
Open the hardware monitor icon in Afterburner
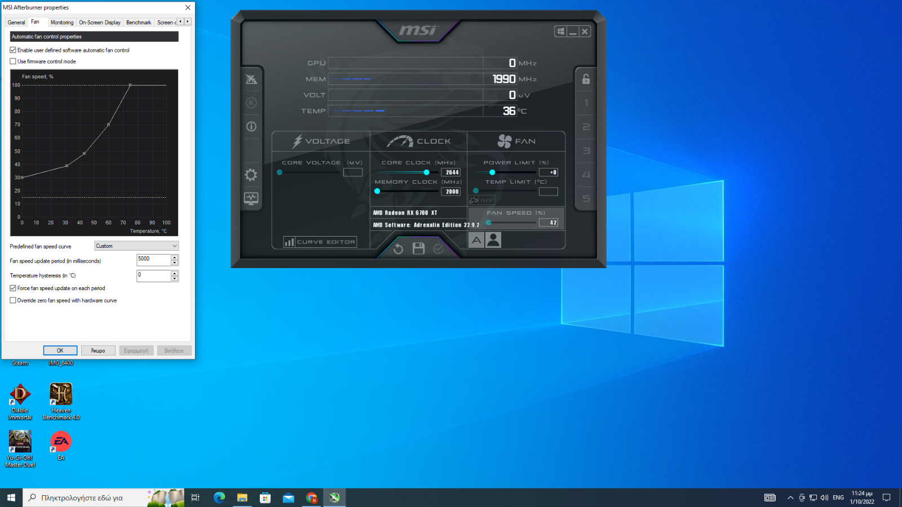coord(251,198)
